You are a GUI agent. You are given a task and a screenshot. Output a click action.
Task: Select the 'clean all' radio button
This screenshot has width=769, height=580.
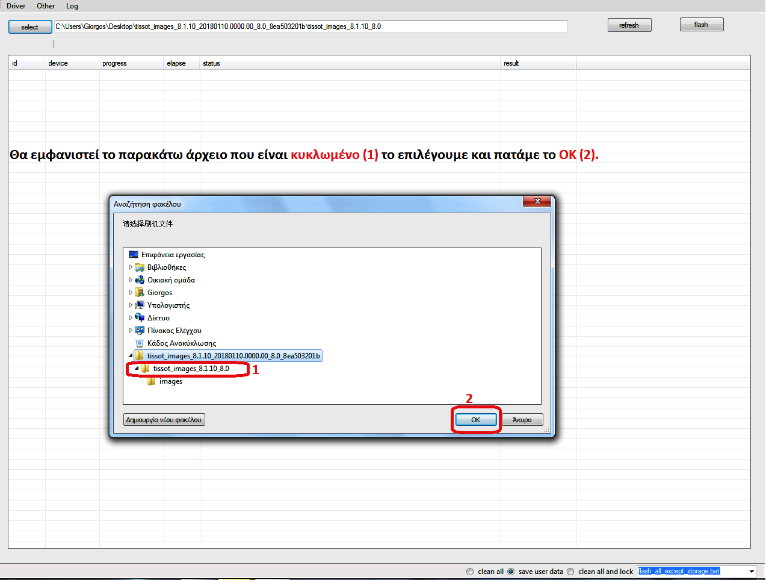pyautogui.click(x=470, y=572)
